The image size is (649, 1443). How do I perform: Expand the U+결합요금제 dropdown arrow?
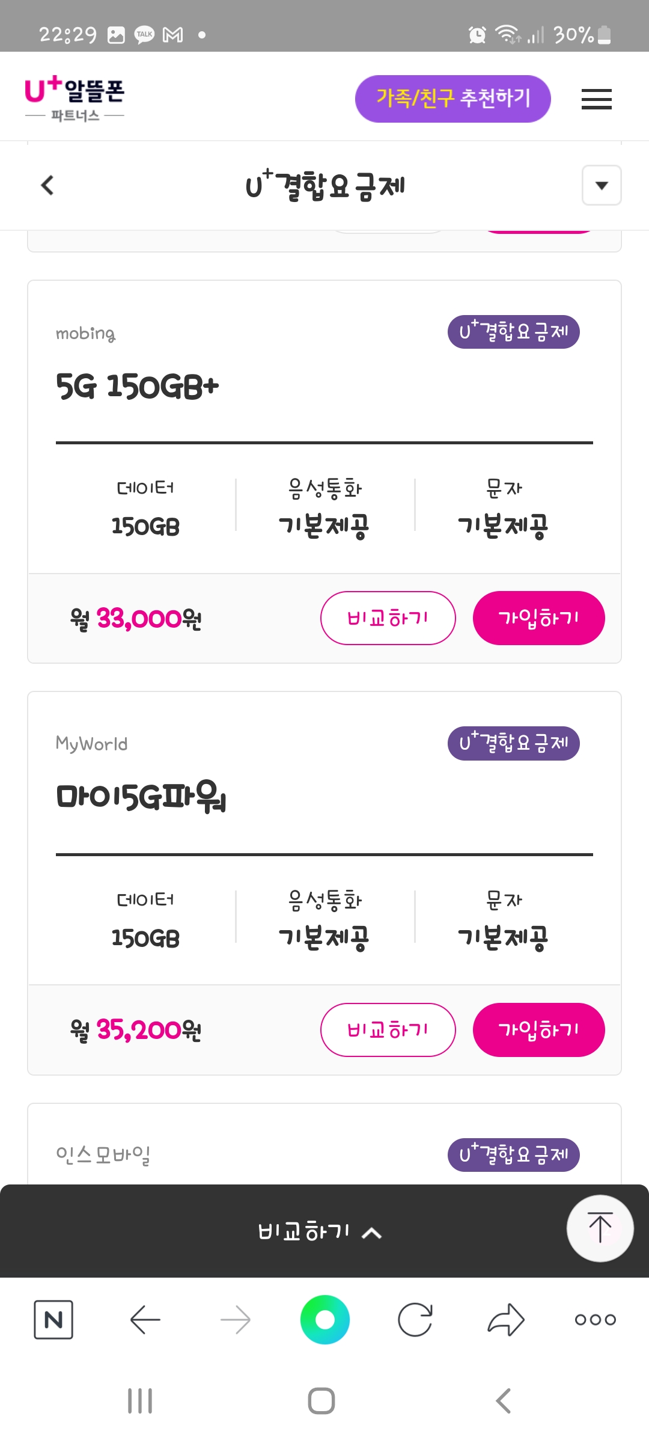(x=601, y=185)
